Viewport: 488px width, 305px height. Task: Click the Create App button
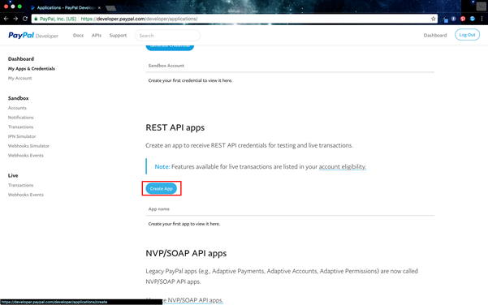pos(162,188)
